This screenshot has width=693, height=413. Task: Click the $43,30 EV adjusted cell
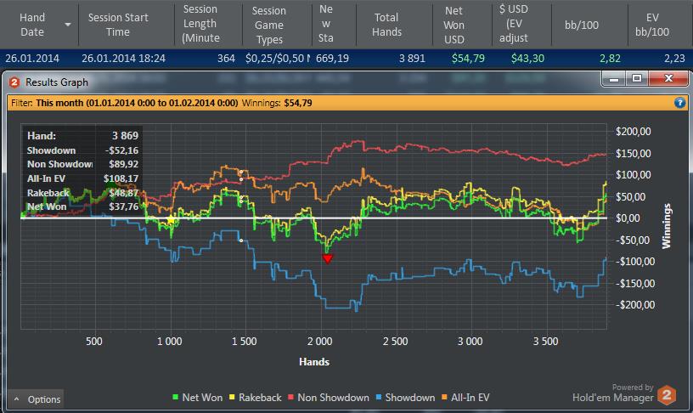527,59
